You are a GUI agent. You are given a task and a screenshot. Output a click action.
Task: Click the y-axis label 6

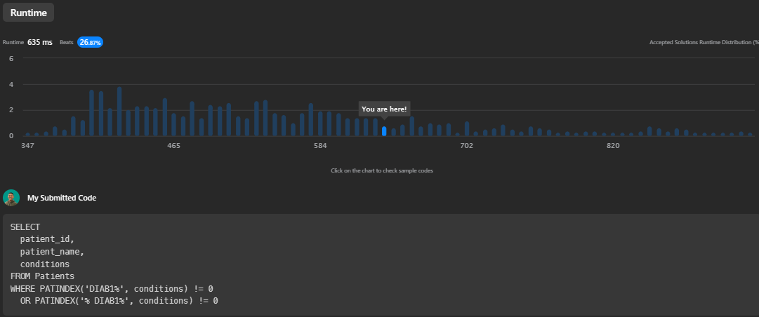point(12,59)
